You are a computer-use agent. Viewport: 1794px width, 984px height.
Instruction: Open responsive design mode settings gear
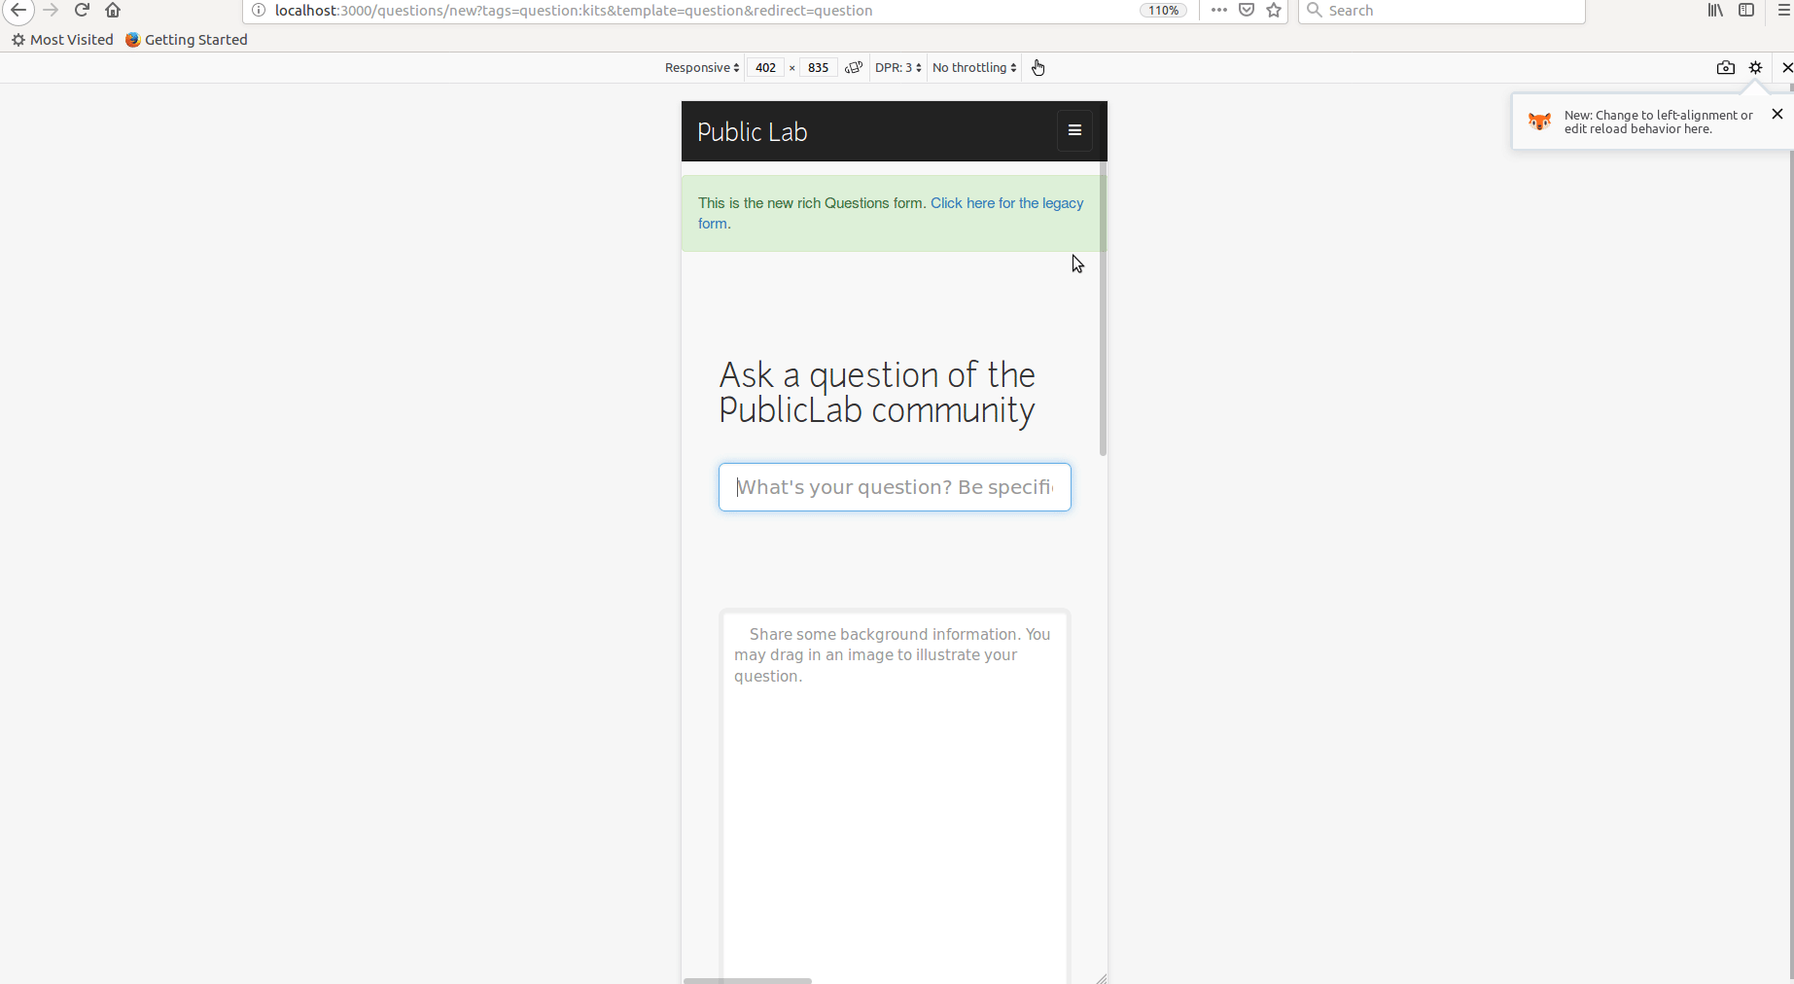(1756, 68)
